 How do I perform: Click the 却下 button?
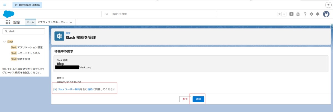185,99
